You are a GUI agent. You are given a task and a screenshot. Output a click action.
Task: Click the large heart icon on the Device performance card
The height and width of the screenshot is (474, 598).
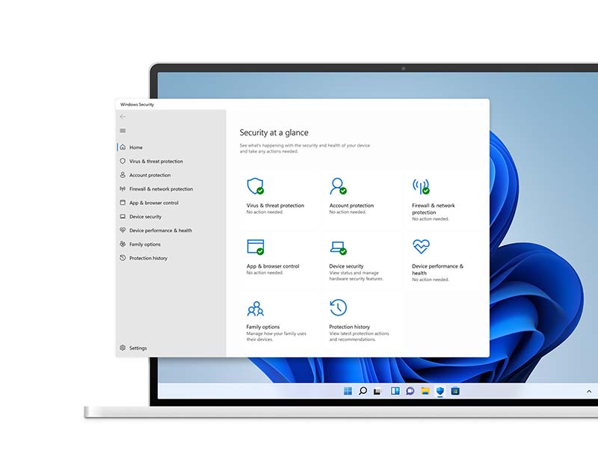click(421, 246)
